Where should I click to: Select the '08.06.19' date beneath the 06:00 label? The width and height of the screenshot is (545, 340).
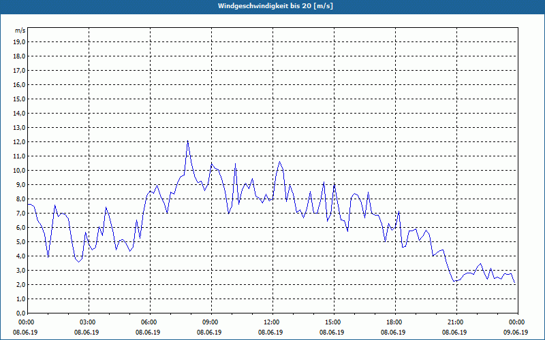click(148, 333)
